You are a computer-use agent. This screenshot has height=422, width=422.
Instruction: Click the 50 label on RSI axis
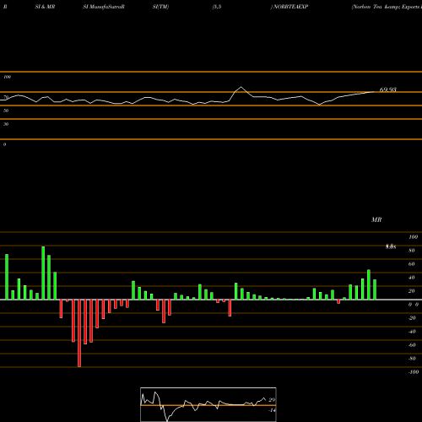point(6,111)
